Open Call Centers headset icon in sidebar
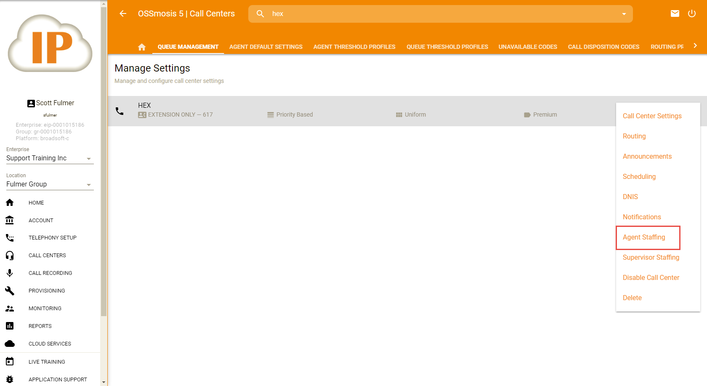Image resolution: width=707 pixels, height=386 pixels. [10, 256]
